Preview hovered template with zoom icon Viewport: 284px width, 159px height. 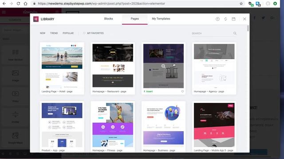(x=163, y=66)
